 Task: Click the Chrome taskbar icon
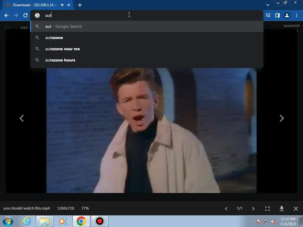coord(81,221)
